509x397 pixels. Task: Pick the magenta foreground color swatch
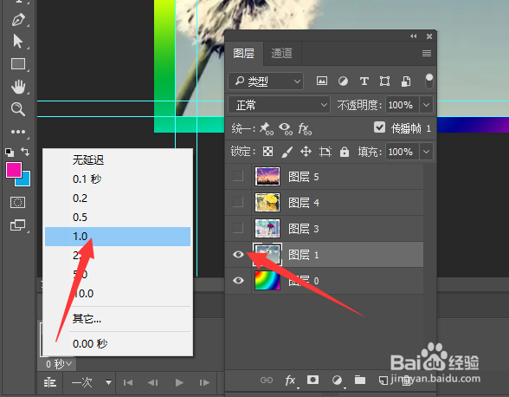coord(13,169)
